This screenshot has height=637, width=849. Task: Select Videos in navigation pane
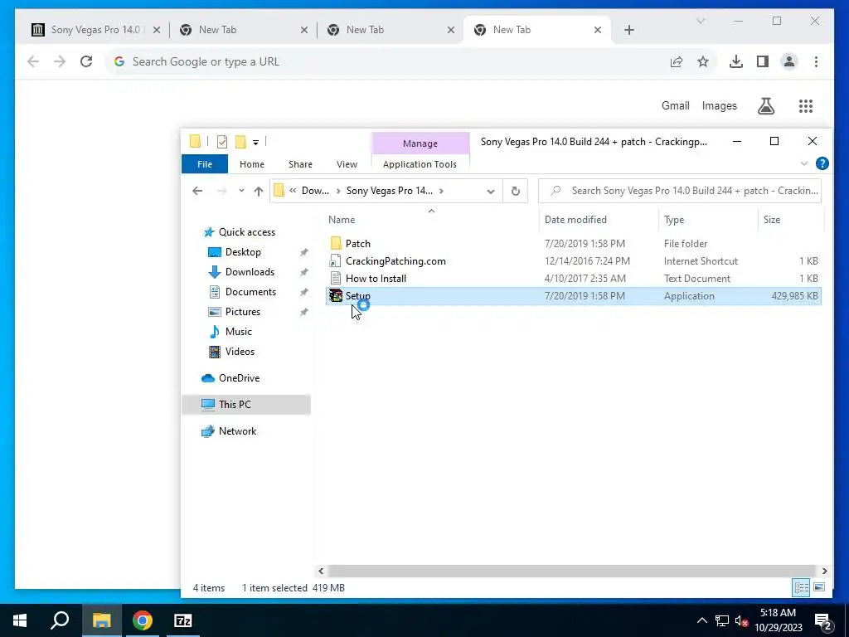click(240, 352)
